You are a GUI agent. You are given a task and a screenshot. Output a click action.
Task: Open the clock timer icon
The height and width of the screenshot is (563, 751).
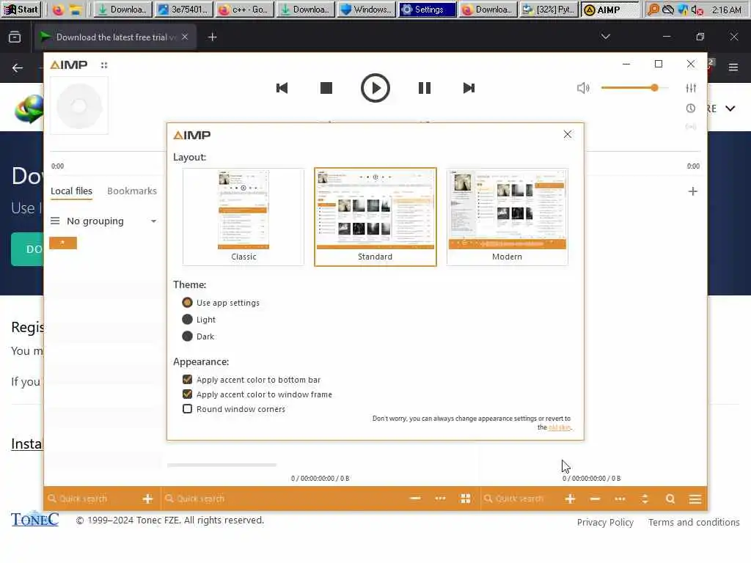pyautogui.click(x=691, y=108)
